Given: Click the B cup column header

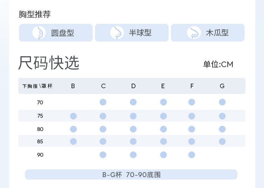Looking at the screenshot, I should click(73, 86).
